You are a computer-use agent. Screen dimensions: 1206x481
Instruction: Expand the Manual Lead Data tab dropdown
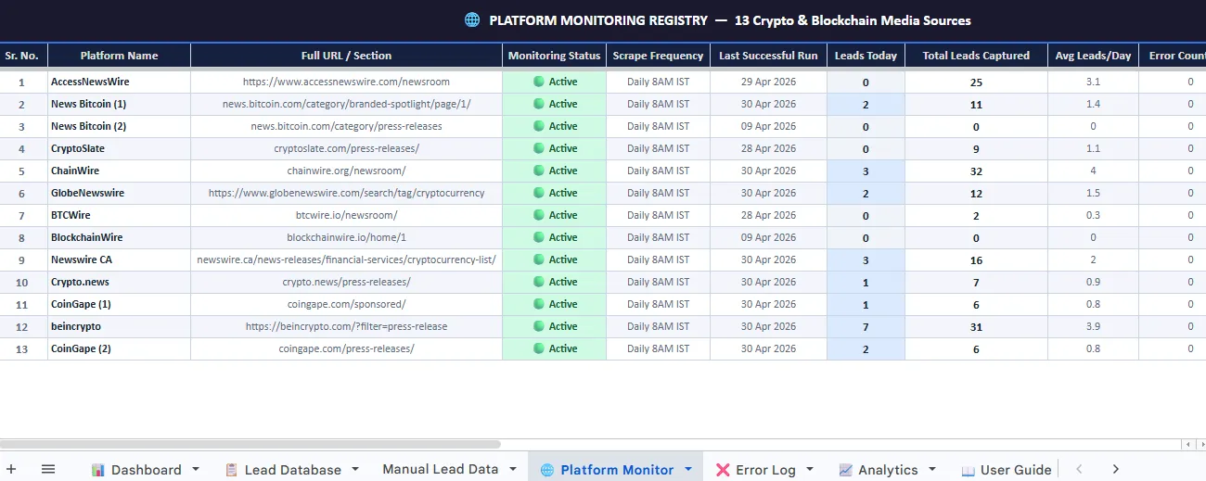513,470
